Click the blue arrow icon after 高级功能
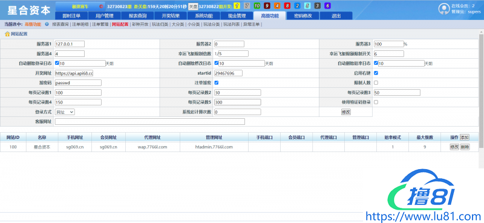 47,24
